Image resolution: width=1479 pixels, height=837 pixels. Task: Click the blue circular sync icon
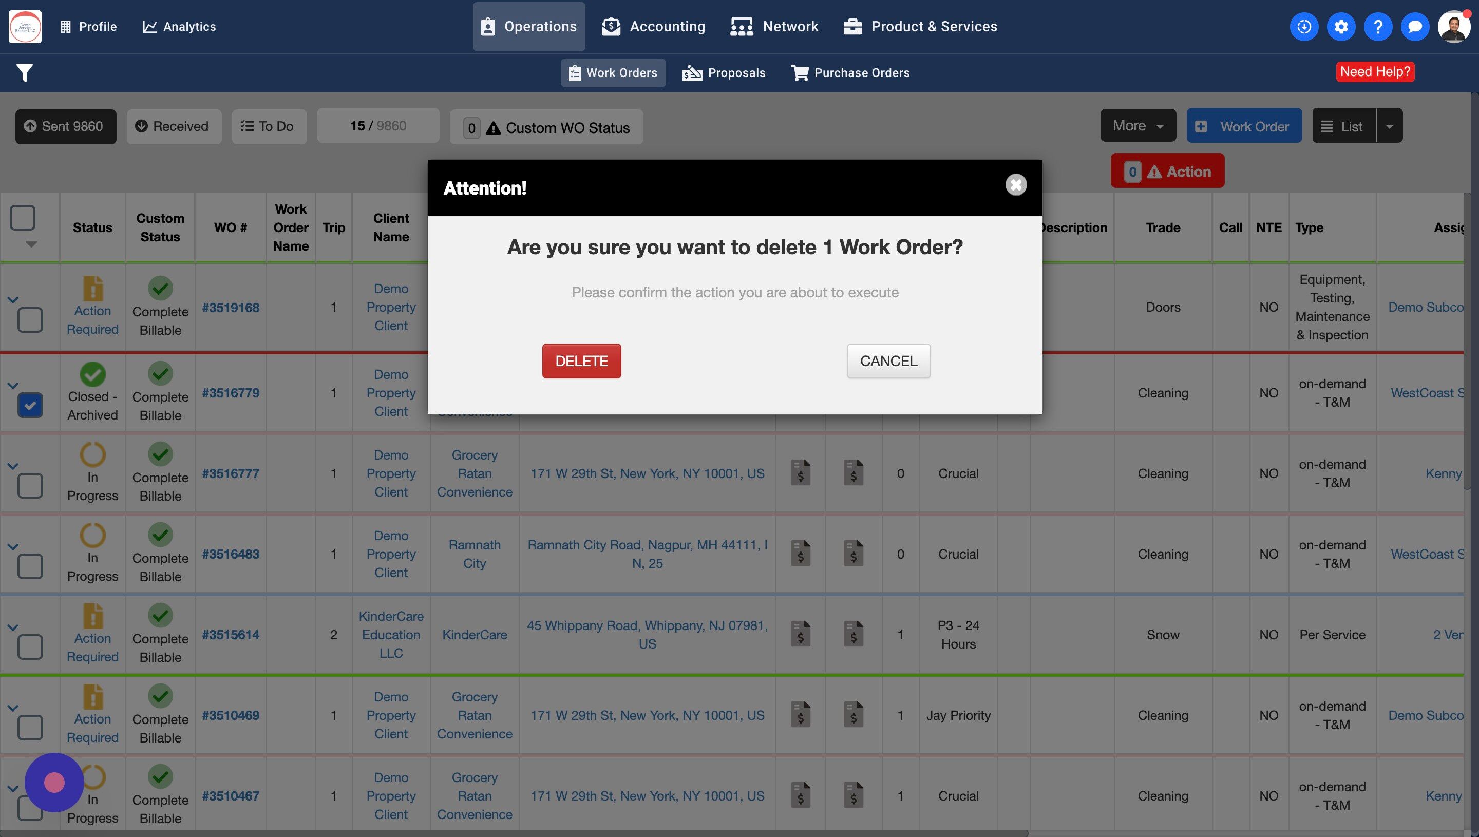(x=1304, y=26)
